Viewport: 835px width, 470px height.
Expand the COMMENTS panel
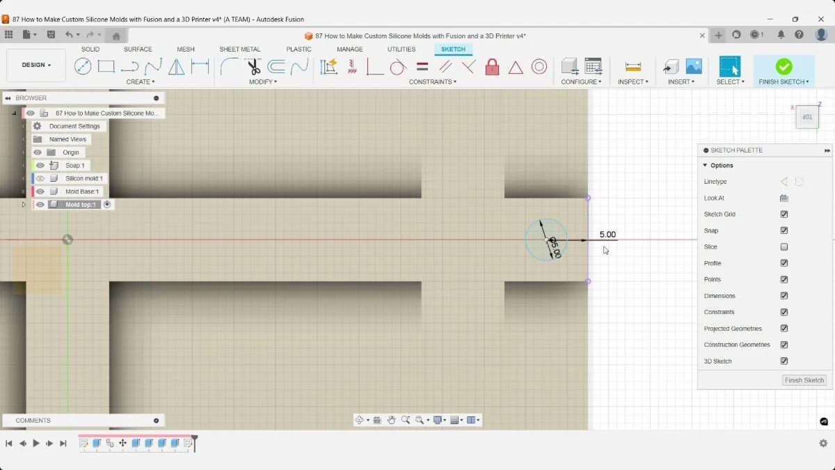pyautogui.click(x=156, y=421)
